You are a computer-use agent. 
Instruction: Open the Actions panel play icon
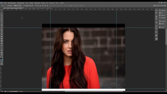tap(156, 13)
